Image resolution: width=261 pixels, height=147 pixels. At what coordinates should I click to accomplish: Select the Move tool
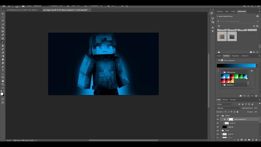point(3,13)
